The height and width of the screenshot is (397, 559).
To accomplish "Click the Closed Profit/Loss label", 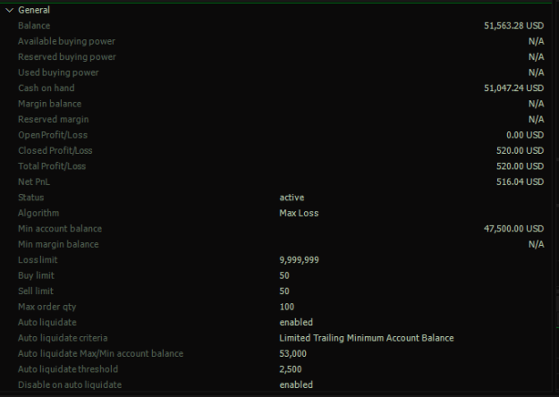I will (x=55, y=151).
